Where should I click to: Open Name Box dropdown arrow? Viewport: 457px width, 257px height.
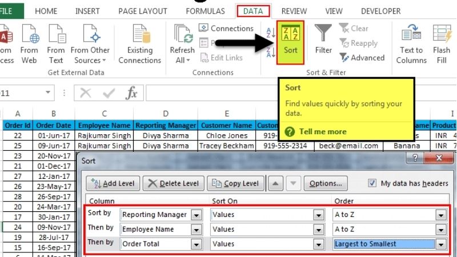[x=48, y=93]
